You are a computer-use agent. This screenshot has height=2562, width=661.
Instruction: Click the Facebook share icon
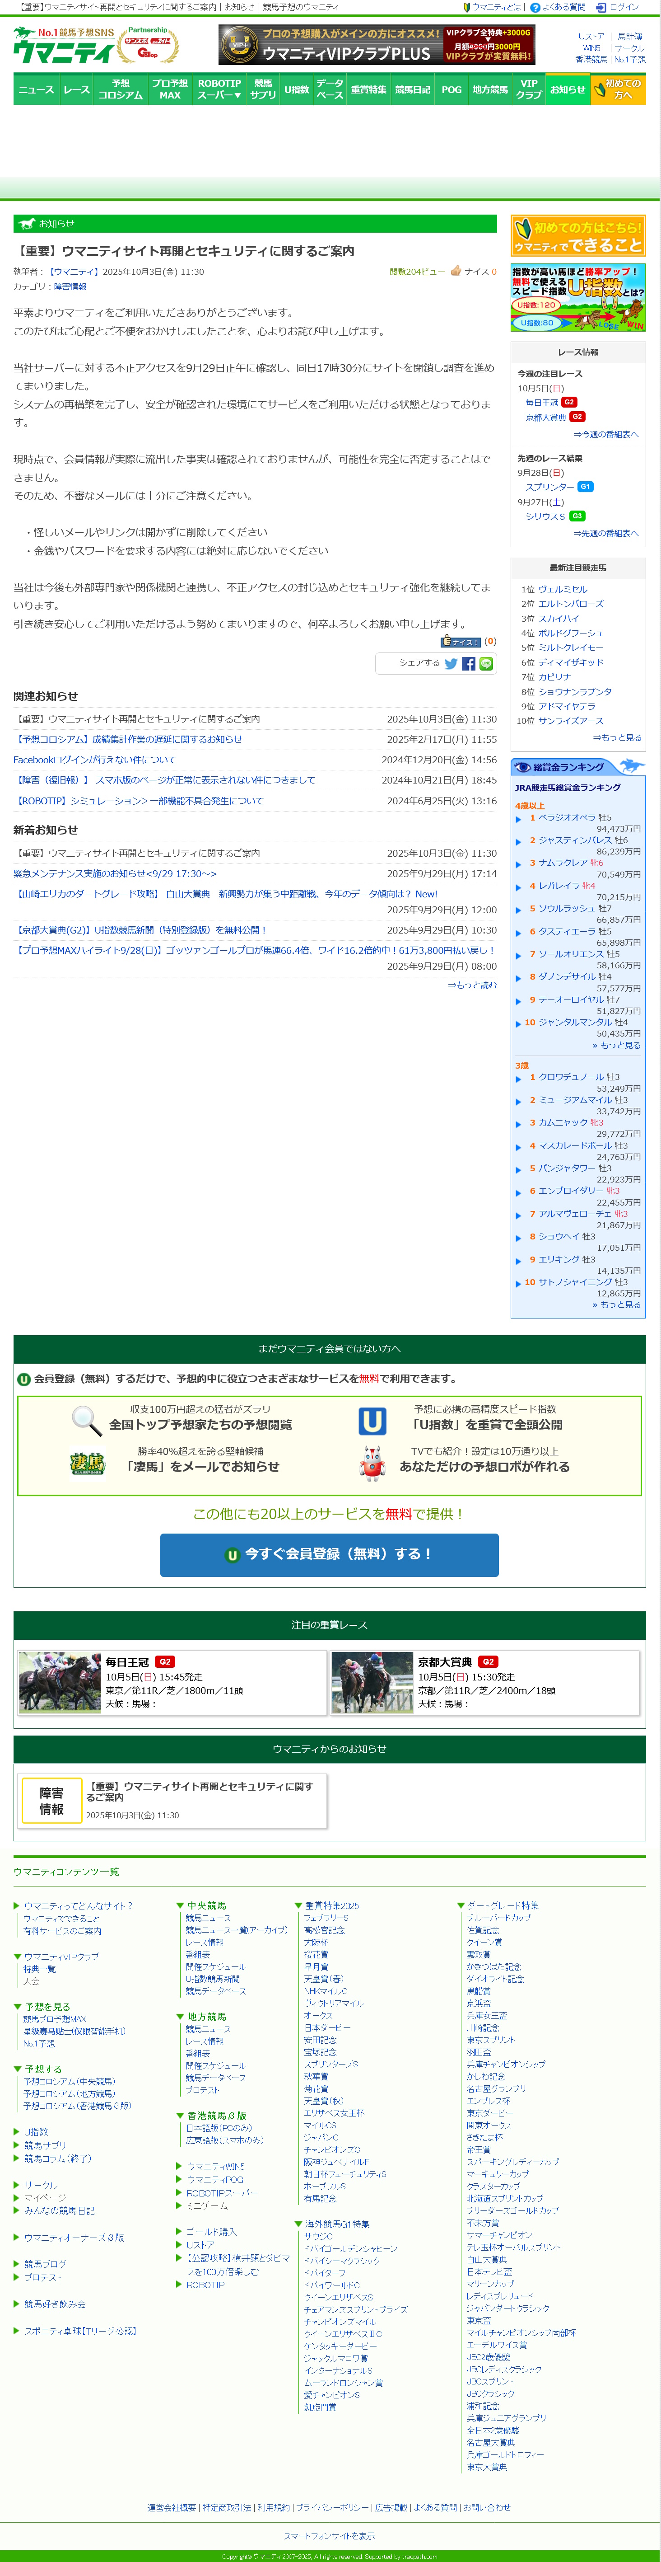click(468, 663)
